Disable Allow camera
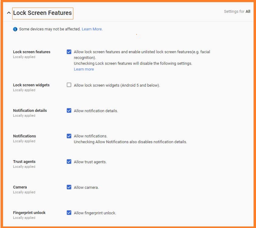Screen dimensions: 256x228 [x=69, y=187]
